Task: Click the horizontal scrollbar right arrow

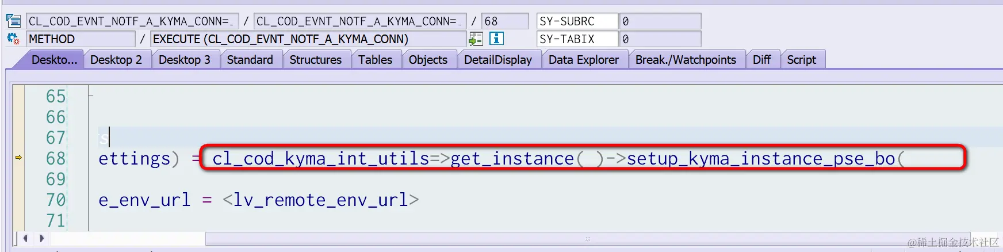Action: [41, 238]
